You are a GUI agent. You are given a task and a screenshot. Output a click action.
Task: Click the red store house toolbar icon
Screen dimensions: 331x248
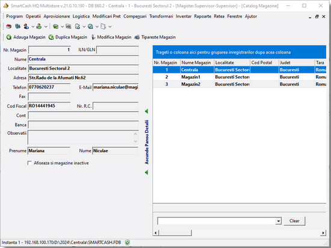(x=8, y=26)
